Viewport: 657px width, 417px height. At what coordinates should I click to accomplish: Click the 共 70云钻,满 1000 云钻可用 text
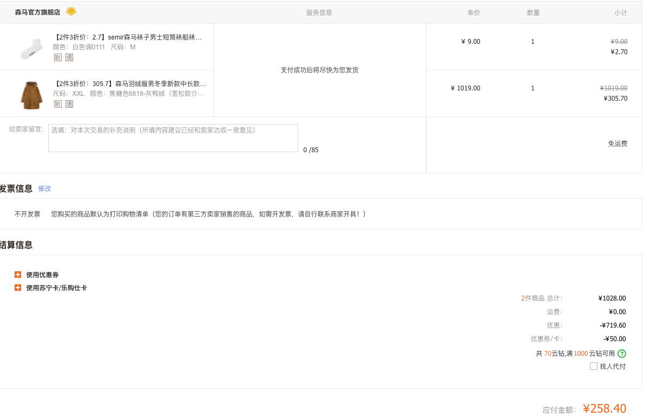pos(575,354)
